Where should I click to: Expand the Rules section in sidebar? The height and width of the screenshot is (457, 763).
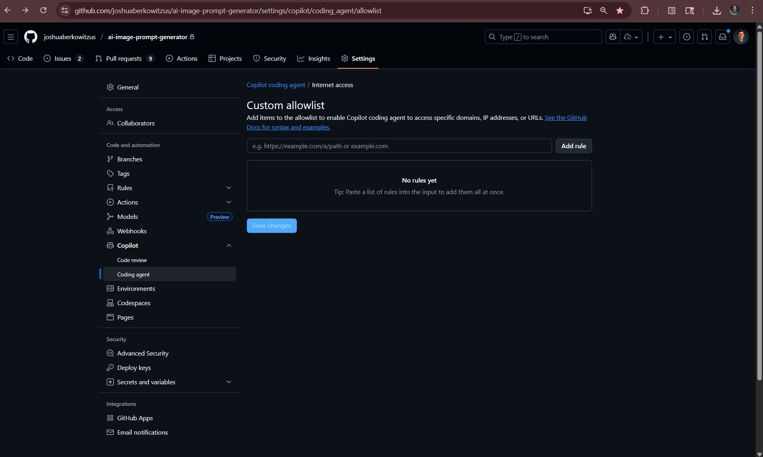(x=229, y=188)
